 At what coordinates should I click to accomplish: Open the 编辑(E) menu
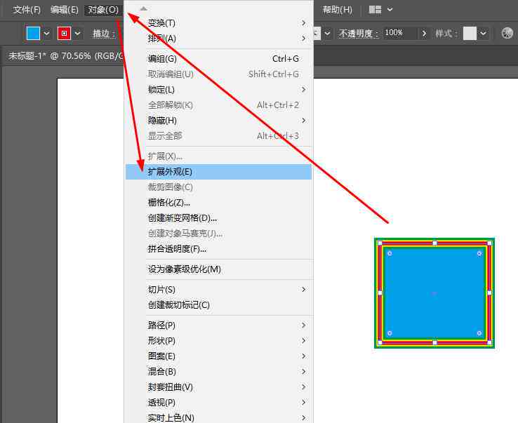coord(65,10)
